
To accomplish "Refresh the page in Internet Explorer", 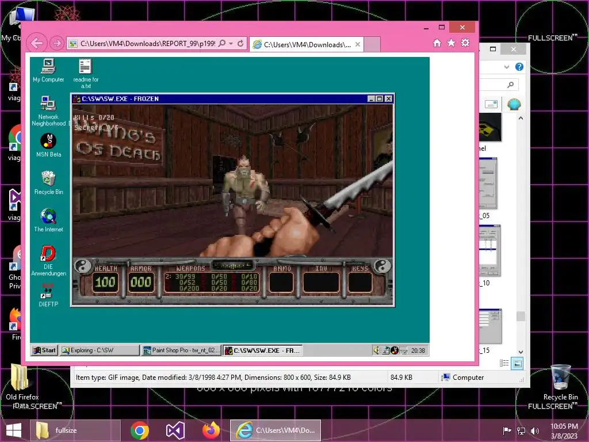I will (240, 43).
